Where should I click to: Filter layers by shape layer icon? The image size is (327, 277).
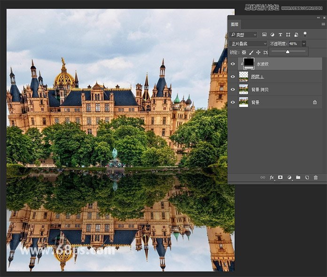(288, 35)
